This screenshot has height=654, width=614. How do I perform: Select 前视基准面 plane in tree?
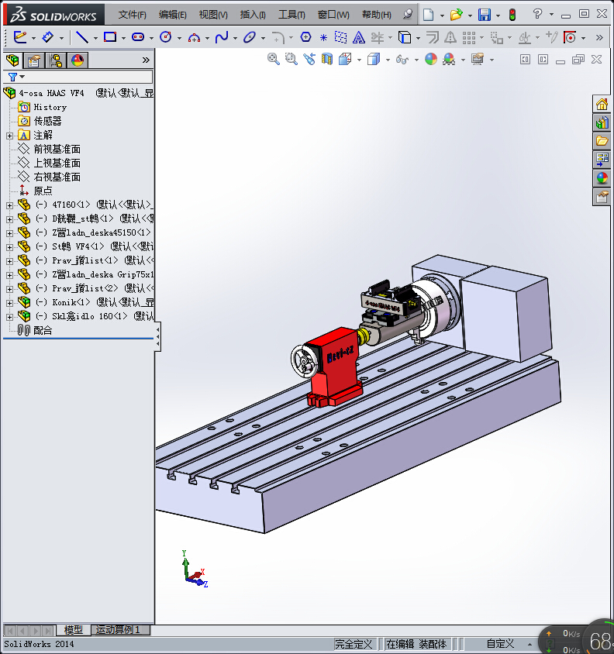(57, 149)
